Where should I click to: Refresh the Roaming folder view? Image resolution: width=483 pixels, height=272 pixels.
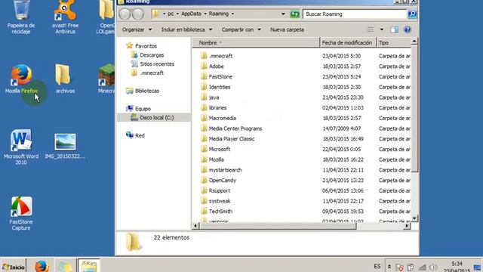[x=295, y=14]
